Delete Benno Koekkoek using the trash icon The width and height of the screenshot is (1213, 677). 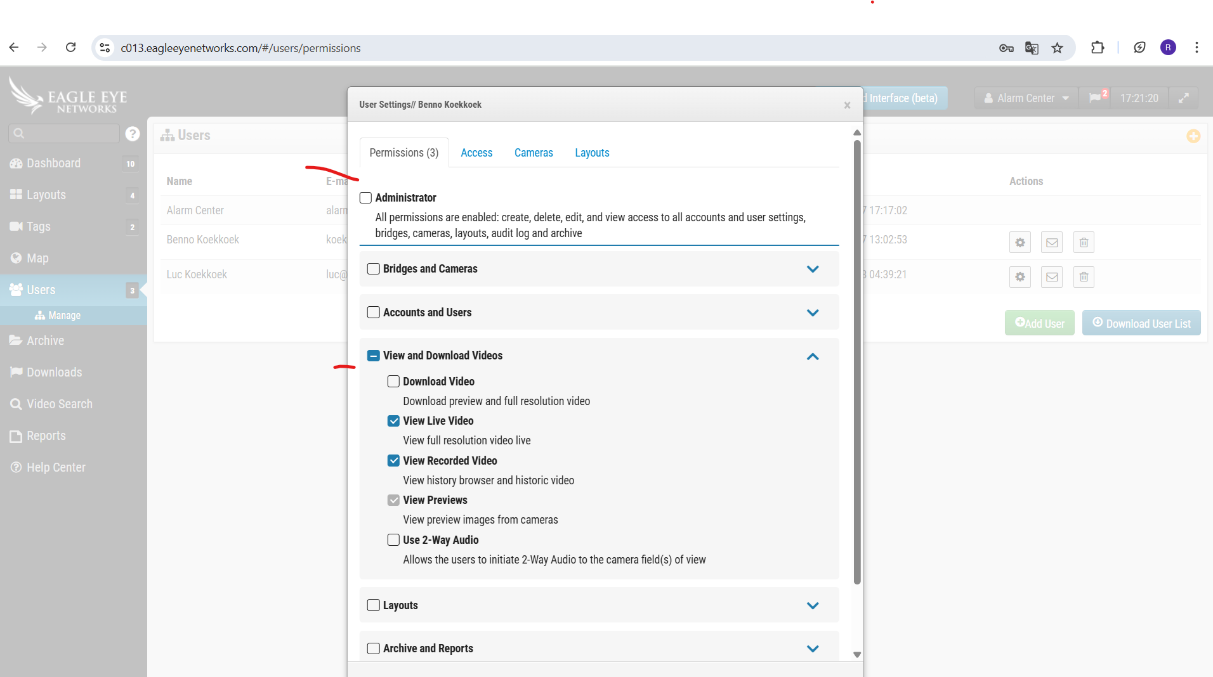click(1083, 242)
